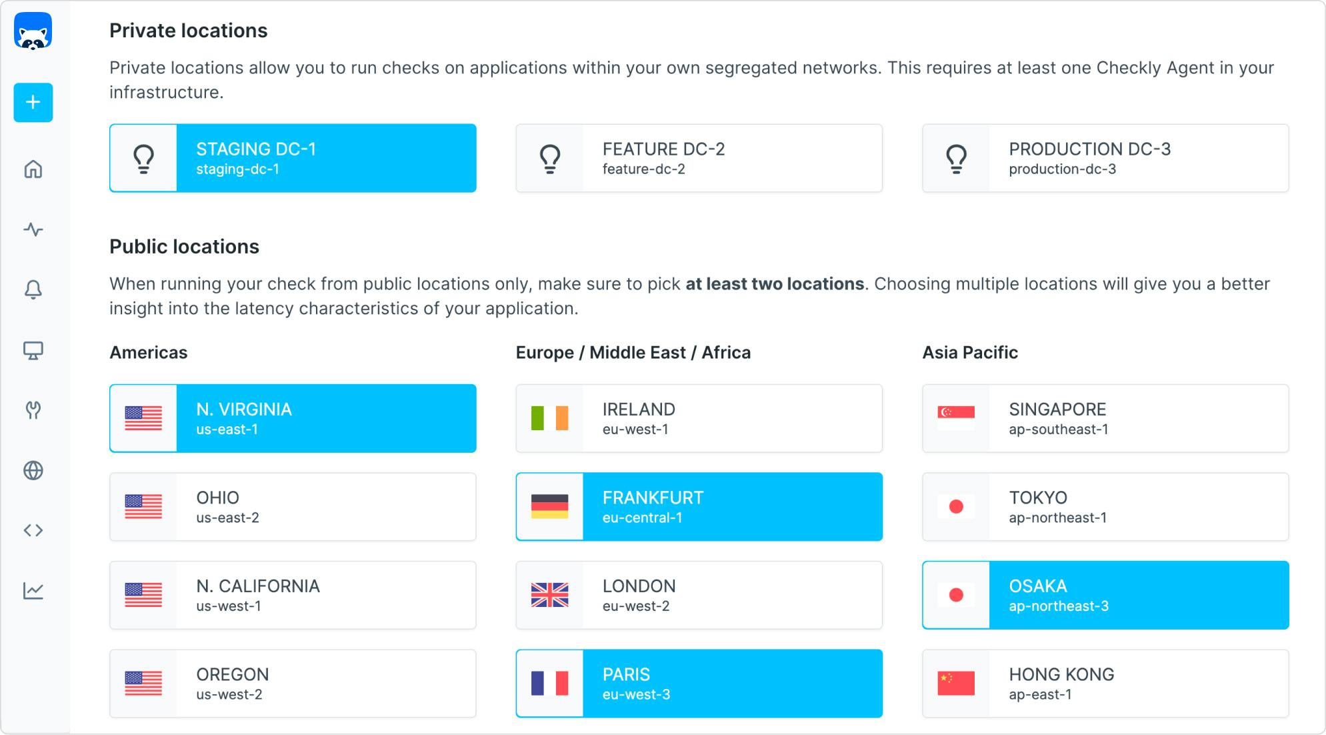
Task: Open the maintenance wrench icon in sidebar
Action: (x=33, y=410)
